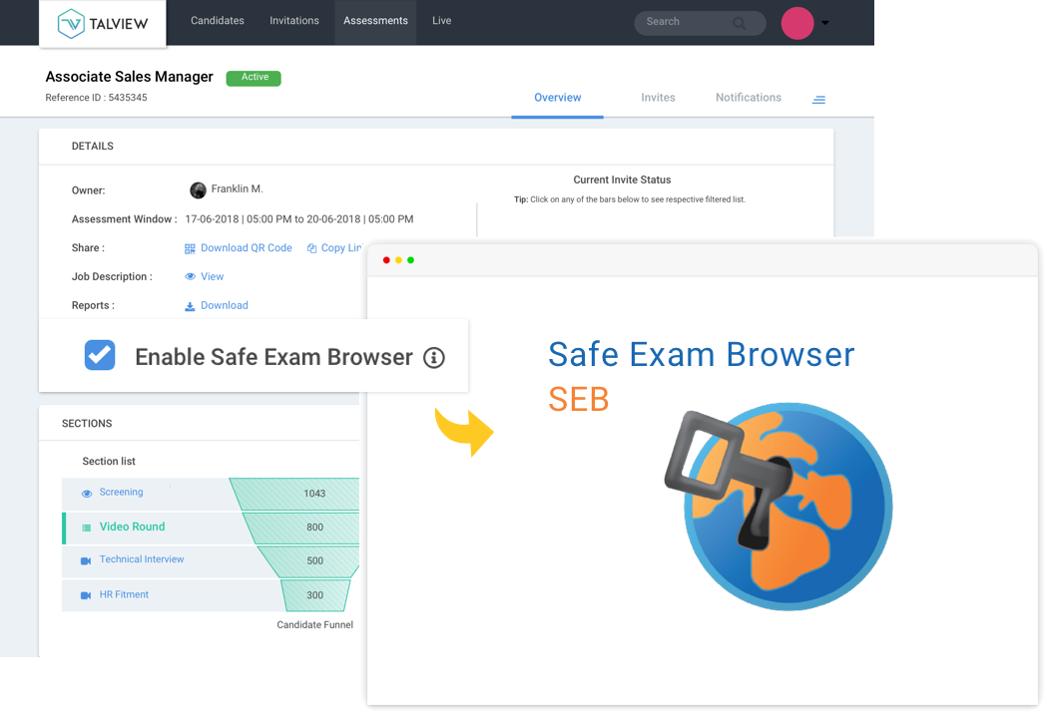Switch to the Invites tab
Image resolution: width=1047 pixels, height=713 pixels.
pos(659,98)
